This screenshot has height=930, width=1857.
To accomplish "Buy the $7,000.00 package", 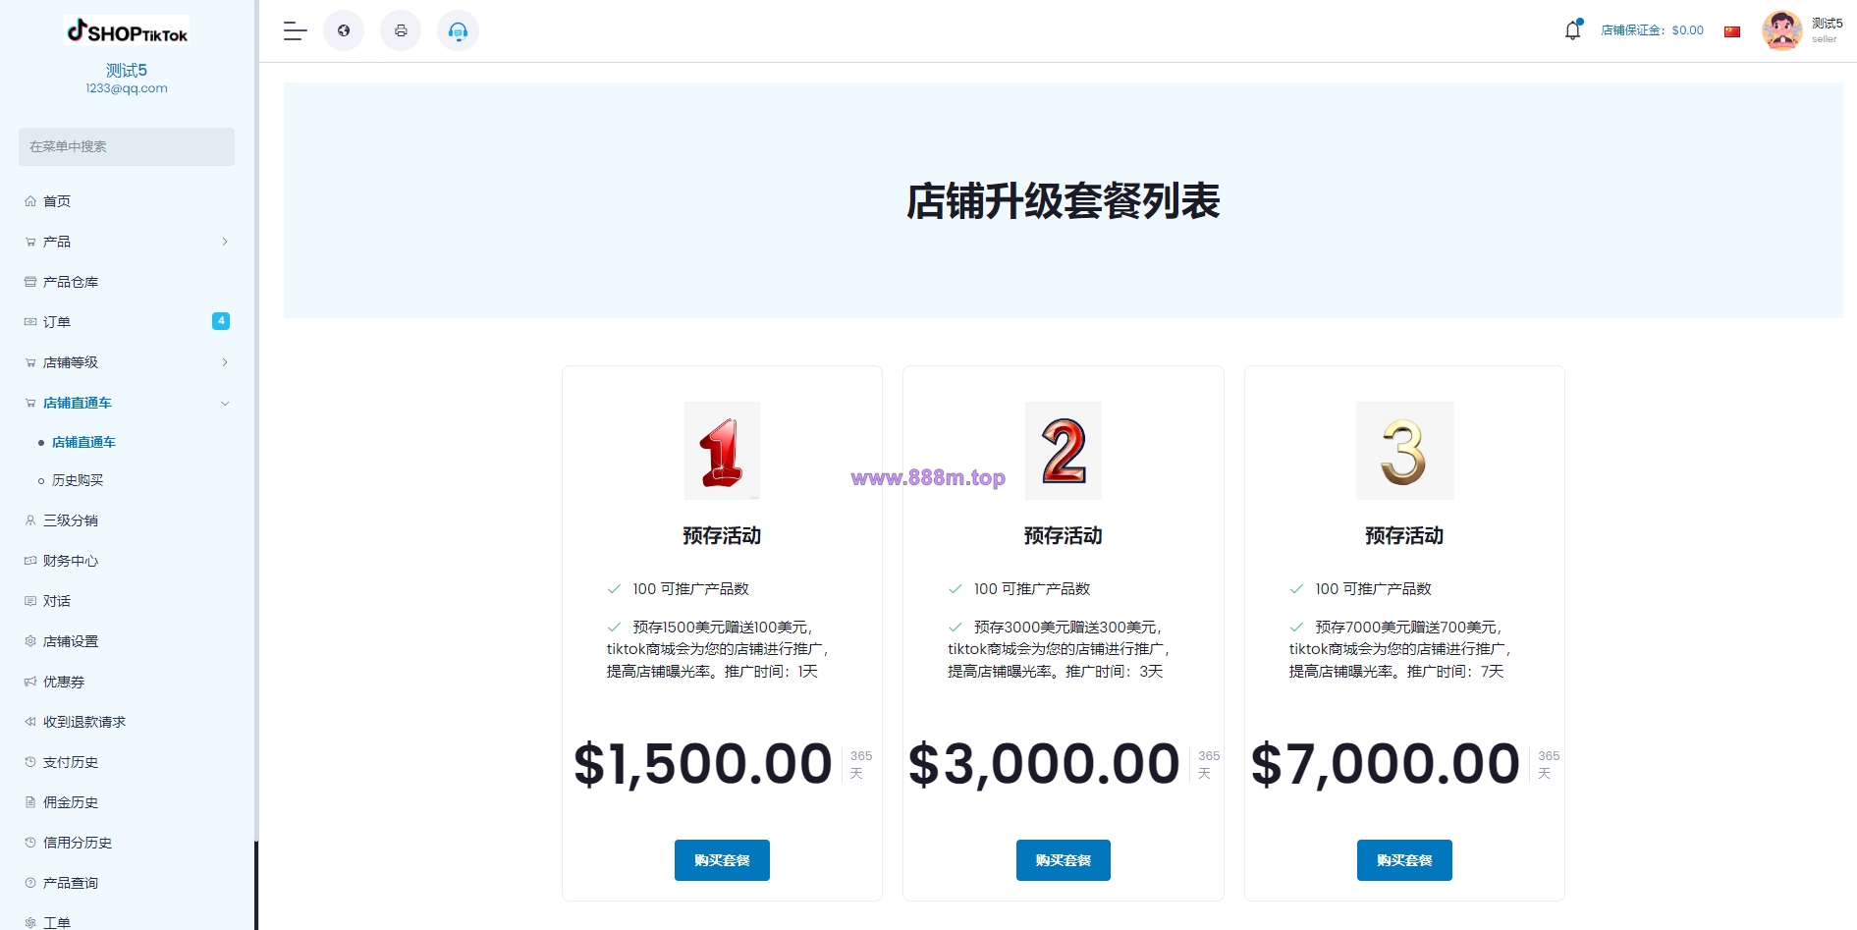I will (1404, 860).
